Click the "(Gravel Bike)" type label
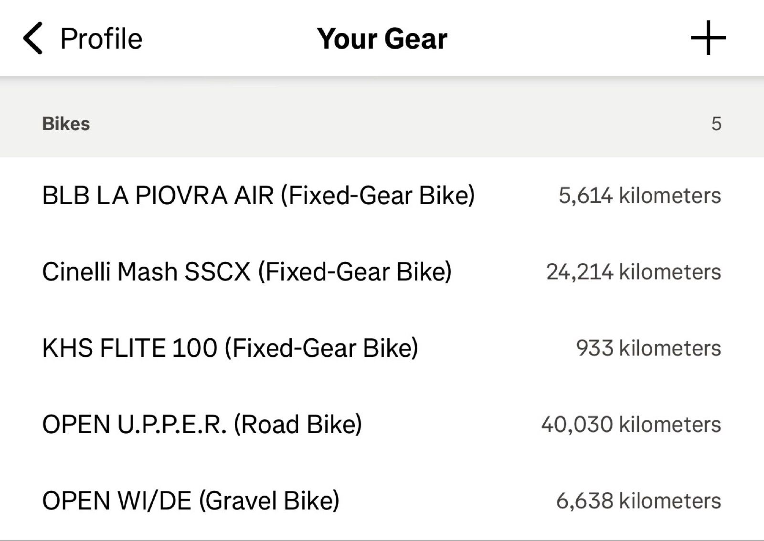764x541 pixels. click(x=269, y=501)
